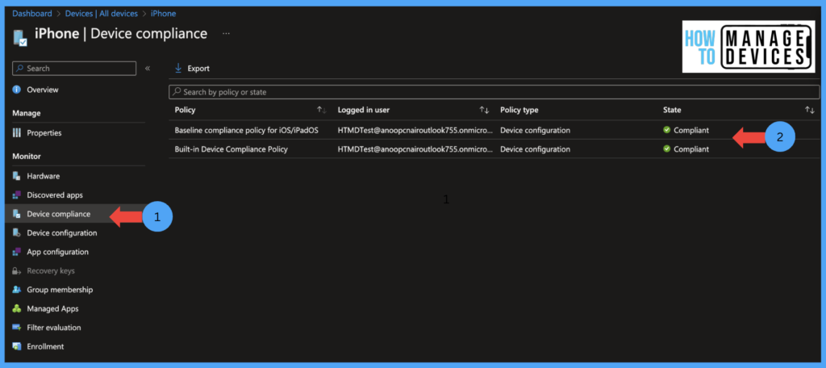Open Overview in the sidebar
Screen dimensions: 826x368
43,90
